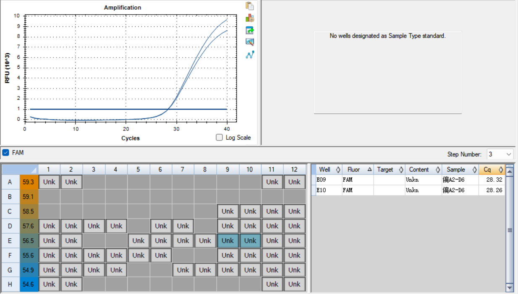This screenshot has width=518, height=294.
Task: Sort the table by Cq column
Action: (x=492, y=169)
